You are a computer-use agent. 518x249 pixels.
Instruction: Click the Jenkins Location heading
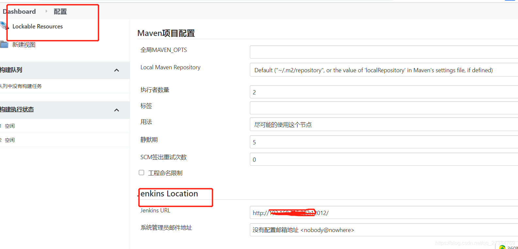[x=168, y=194]
